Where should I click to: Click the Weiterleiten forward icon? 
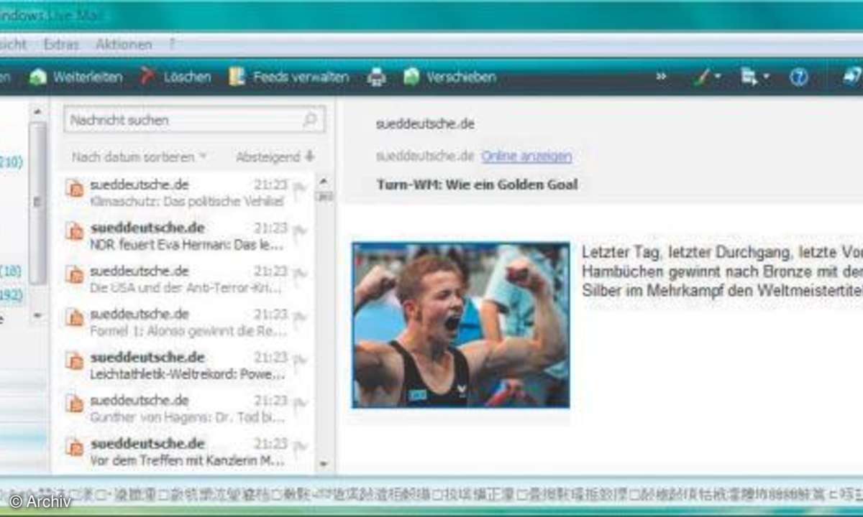(x=38, y=77)
